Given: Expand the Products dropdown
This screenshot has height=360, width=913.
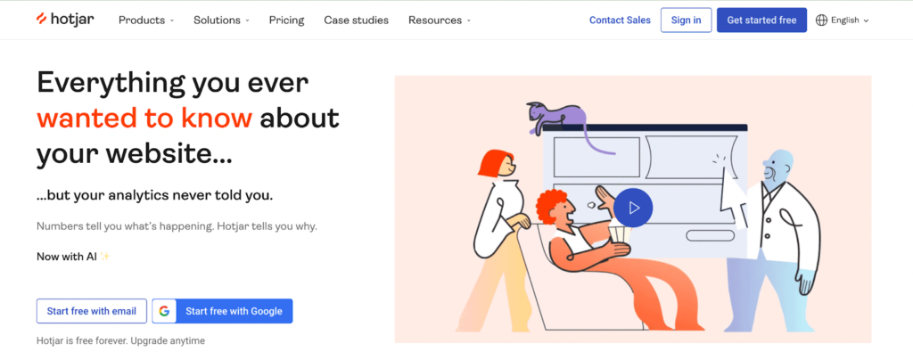Looking at the screenshot, I should [x=146, y=20].
